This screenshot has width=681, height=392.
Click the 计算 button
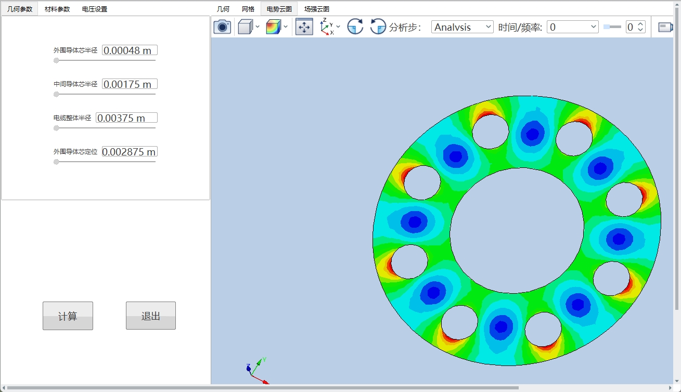(68, 316)
